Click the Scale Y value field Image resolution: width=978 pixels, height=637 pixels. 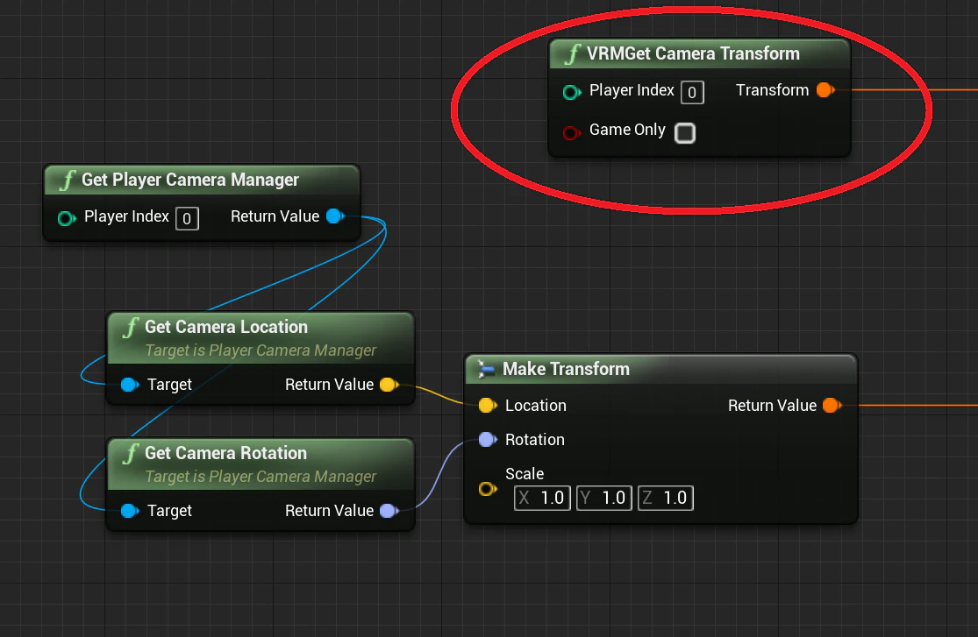[x=603, y=498]
